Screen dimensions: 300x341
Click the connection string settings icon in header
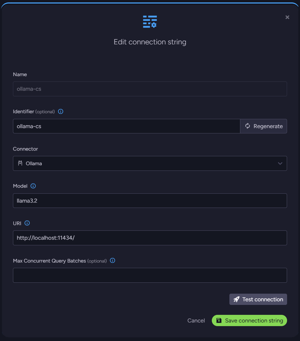(x=150, y=22)
